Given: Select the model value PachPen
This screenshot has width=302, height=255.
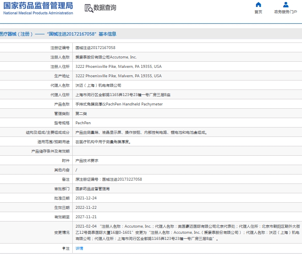Looking at the screenshot, I should pos(83,123).
